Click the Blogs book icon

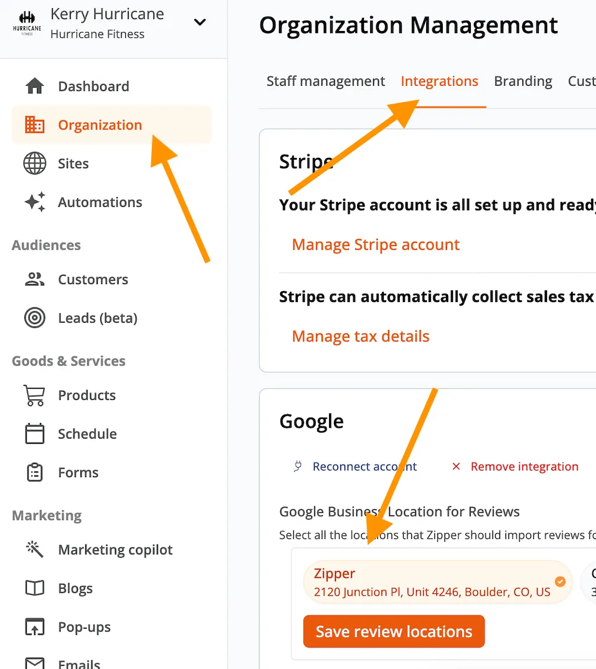tap(35, 588)
